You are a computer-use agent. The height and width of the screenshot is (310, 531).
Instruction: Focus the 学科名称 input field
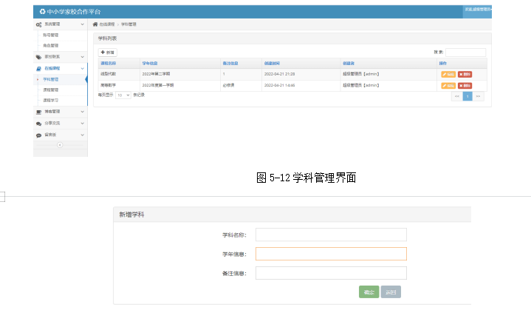(x=331, y=235)
